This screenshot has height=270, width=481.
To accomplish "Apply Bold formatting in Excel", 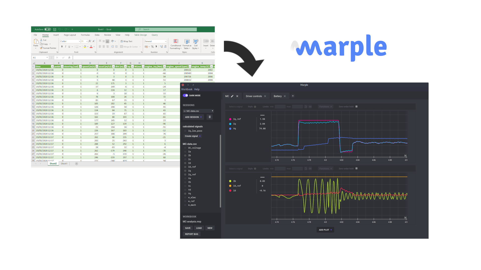I will click(x=62, y=47).
